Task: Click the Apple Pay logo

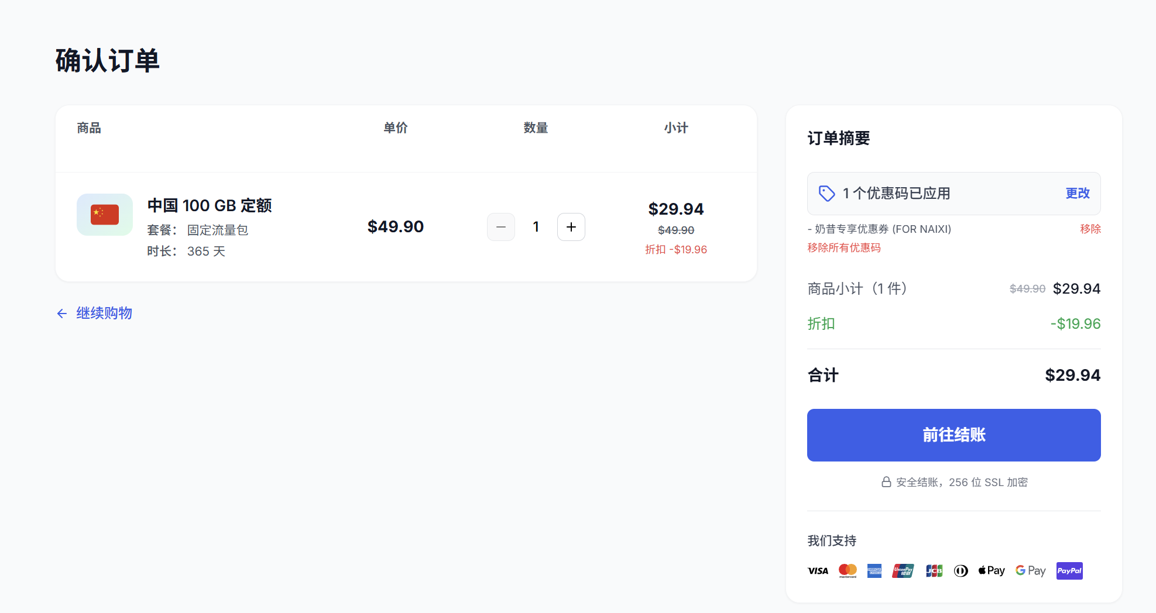Action: 992,571
